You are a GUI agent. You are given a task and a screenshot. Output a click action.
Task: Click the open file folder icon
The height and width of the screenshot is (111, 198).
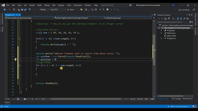pos(19,10)
